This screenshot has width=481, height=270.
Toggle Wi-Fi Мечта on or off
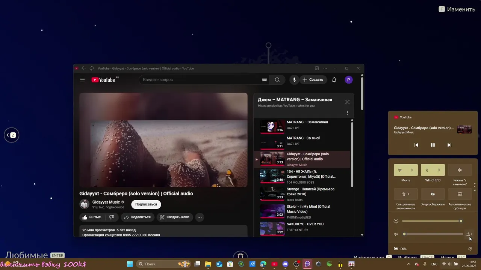pos(400,170)
